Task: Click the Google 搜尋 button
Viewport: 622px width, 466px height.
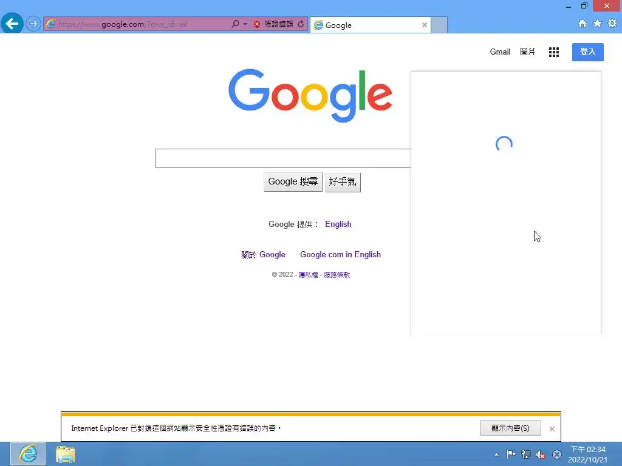Action: point(293,182)
